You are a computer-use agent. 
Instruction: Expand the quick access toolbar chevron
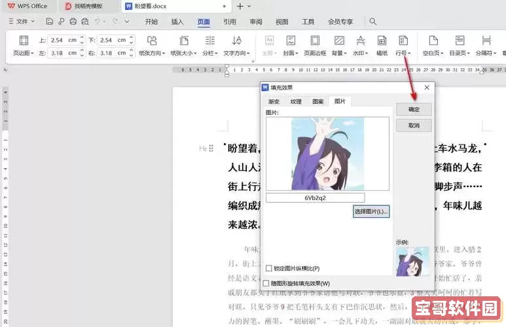[127, 22]
